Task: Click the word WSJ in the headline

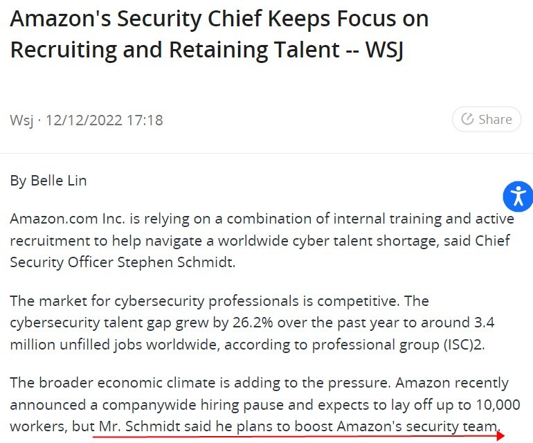Action: (x=384, y=50)
